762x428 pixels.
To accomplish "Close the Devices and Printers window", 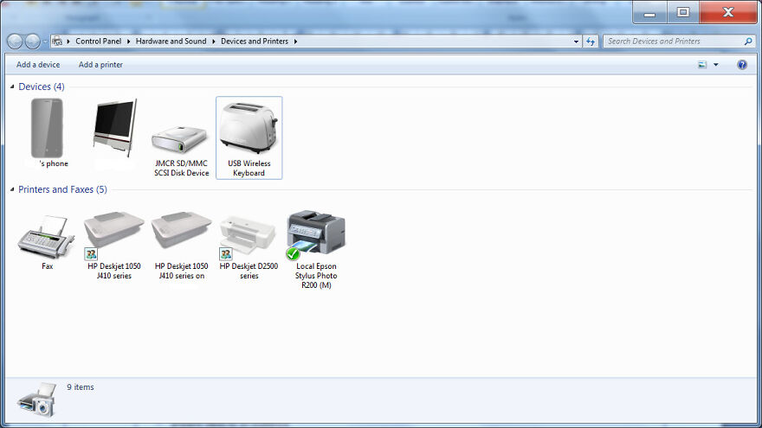I will coord(727,13).
